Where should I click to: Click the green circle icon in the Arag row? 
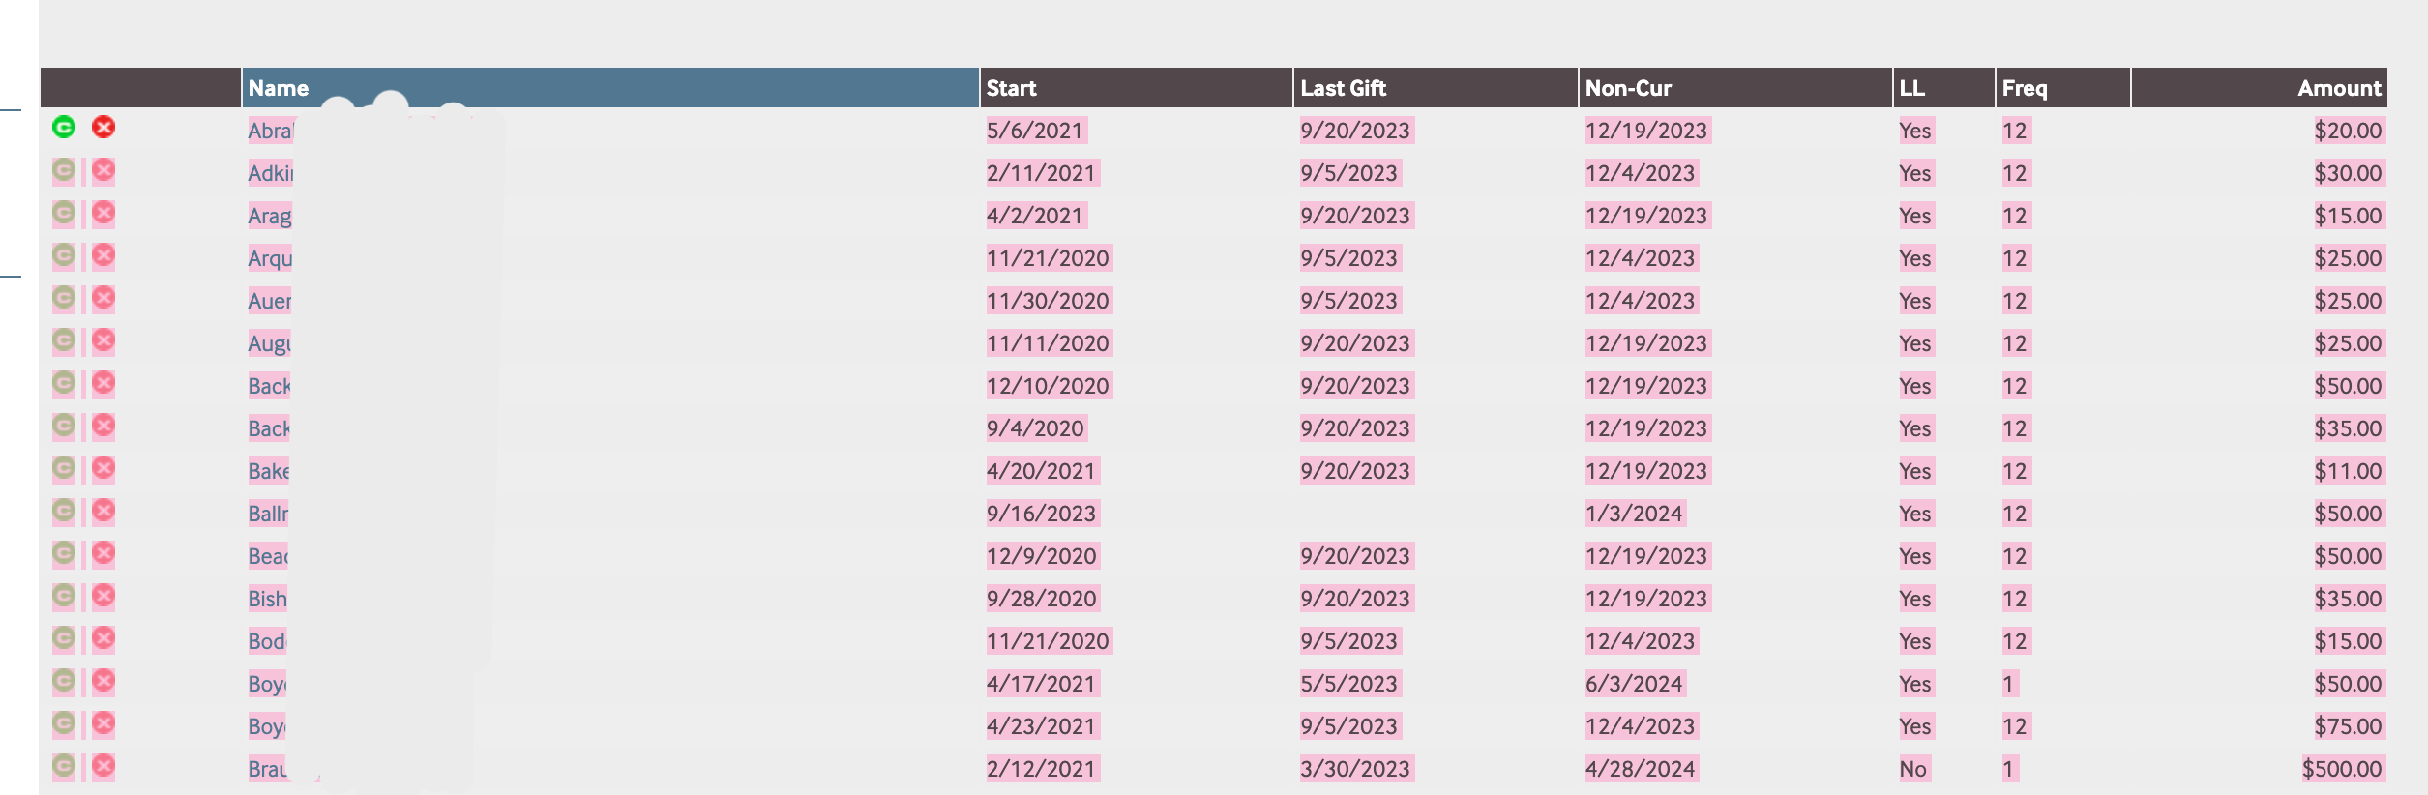[x=64, y=213]
